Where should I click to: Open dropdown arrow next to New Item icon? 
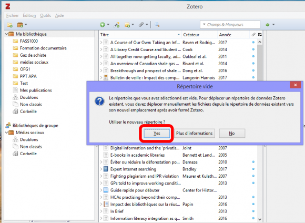(108, 25)
